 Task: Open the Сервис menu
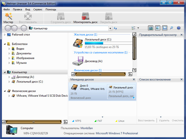click(x=38, y=9)
